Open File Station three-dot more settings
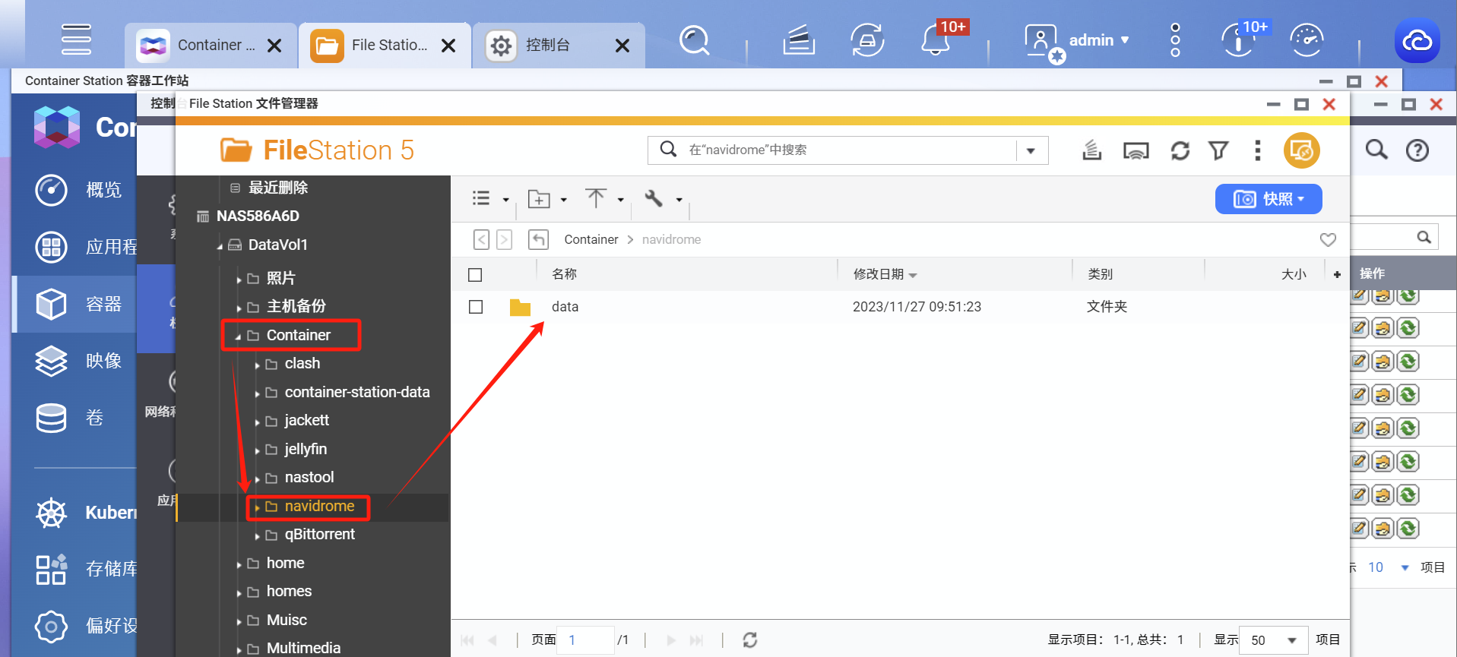The height and width of the screenshot is (657, 1457). tap(1258, 150)
